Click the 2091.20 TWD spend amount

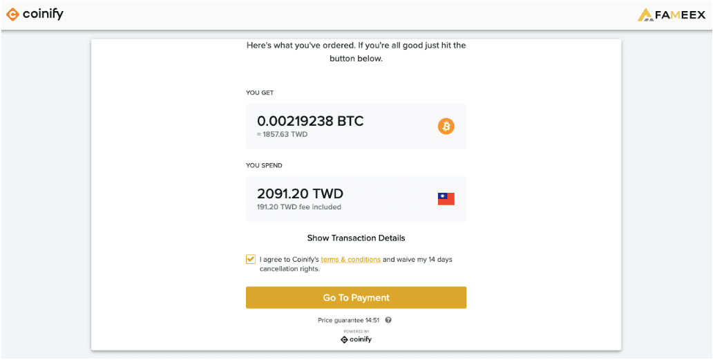click(300, 193)
